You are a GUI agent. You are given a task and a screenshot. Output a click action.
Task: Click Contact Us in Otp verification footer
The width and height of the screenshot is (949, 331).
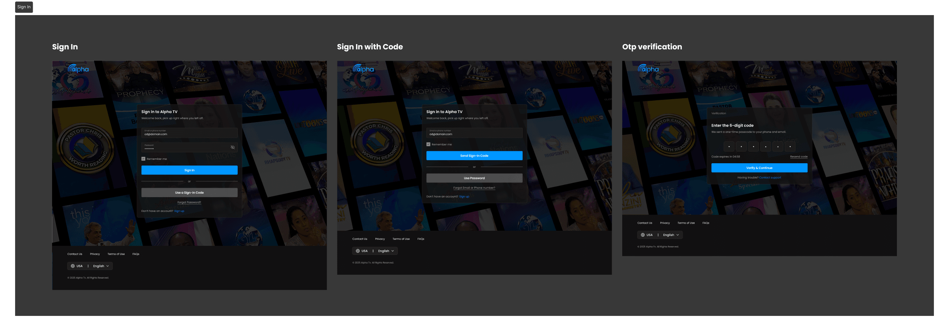pyautogui.click(x=644, y=223)
